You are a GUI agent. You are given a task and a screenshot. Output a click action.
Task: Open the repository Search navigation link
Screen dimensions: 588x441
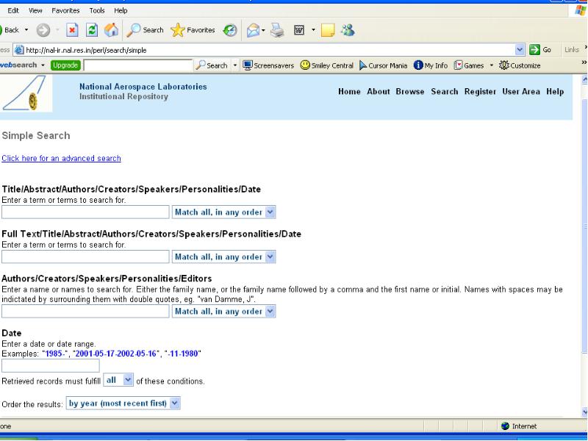click(445, 91)
